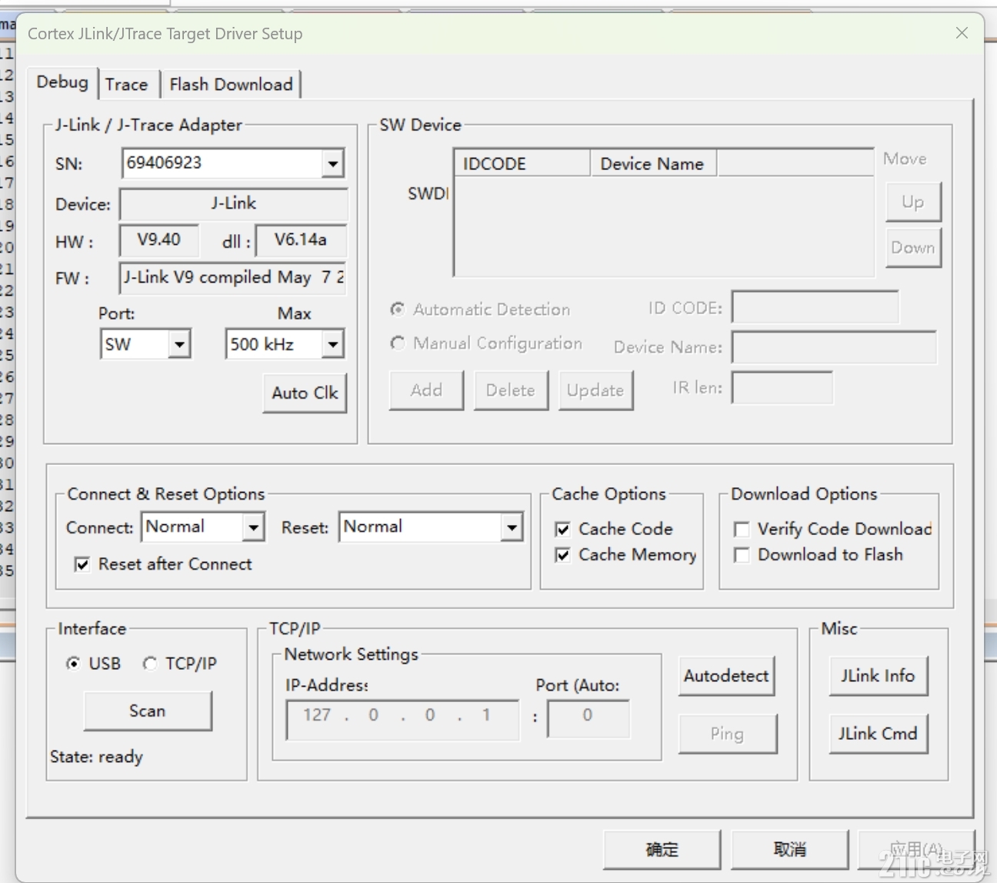Click the Move Down button
Viewport: 997px width, 883px height.
tap(913, 248)
